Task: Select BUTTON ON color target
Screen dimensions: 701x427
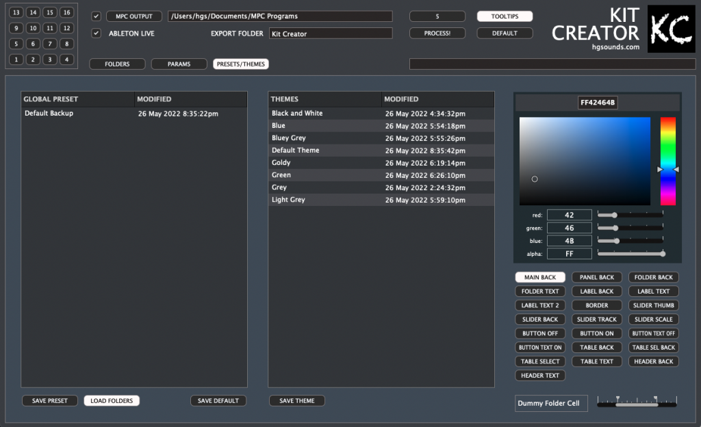Action: [x=597, y=333]
